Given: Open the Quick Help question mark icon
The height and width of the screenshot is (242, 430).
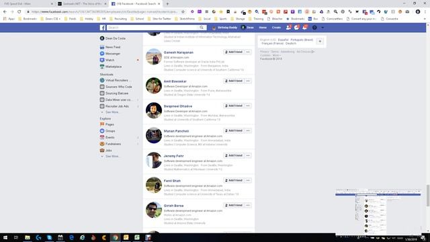Looking at the screenshot, I should click(314, 28).
